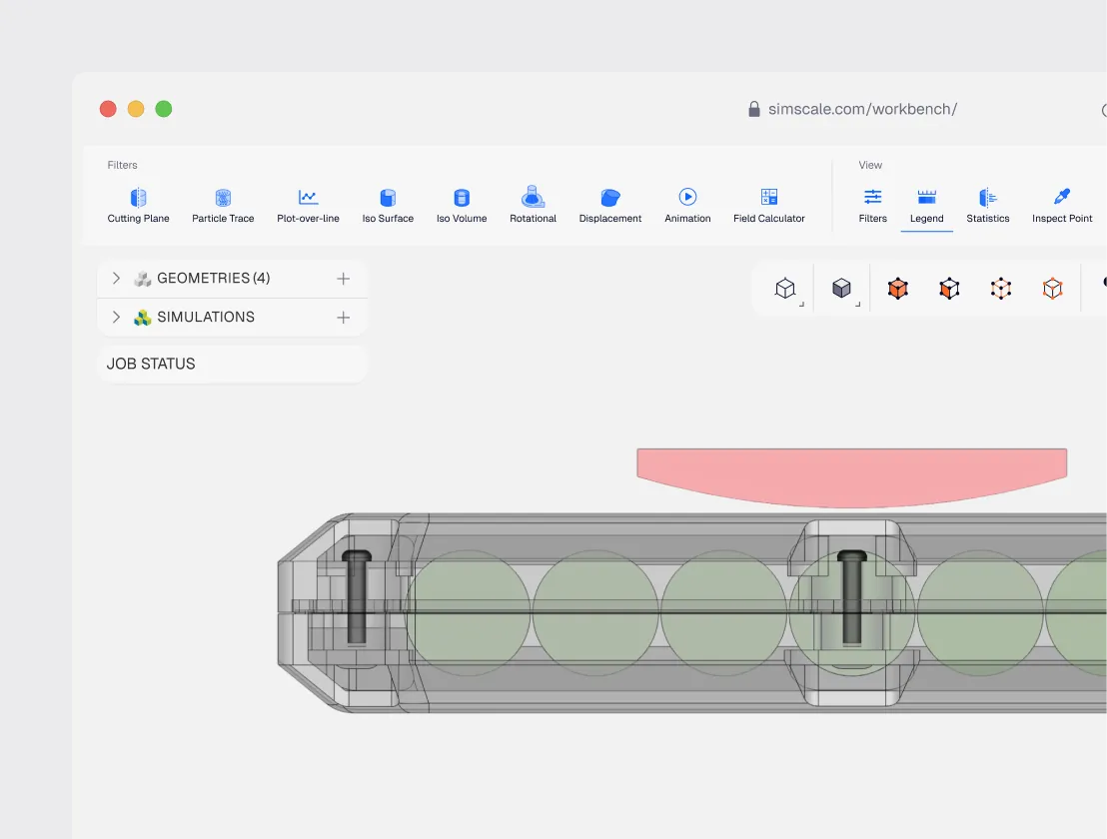Apply the Displacement filter
Image resolution: width=1107 pixels, height=839 pixels.
[610, 206]
